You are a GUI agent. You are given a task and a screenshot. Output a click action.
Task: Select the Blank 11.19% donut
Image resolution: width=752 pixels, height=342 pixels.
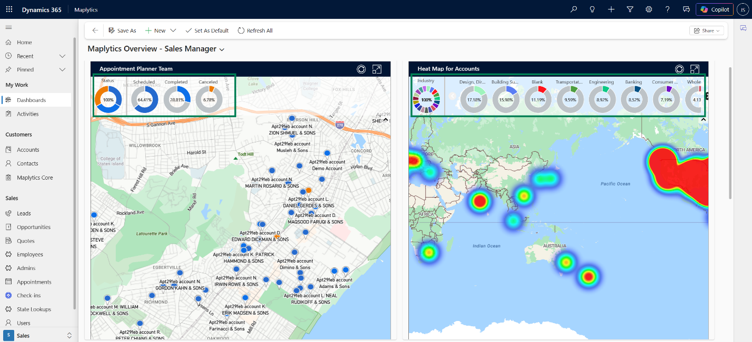click(x=538, y=99)
